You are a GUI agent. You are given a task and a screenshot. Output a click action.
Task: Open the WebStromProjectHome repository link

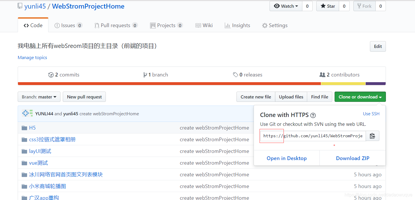pyautogui.click(x=88, y=6)
